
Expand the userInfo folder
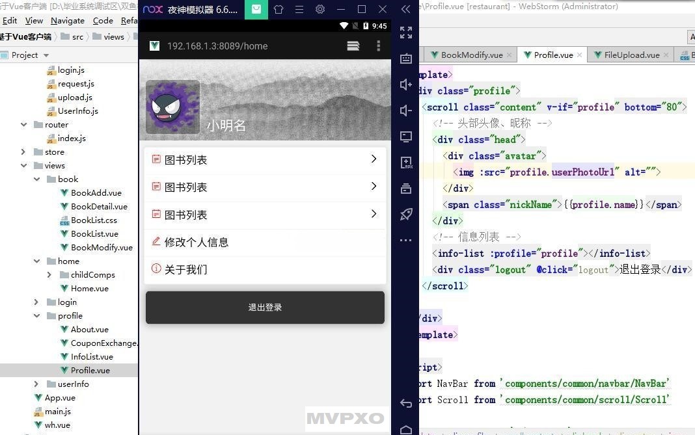click(36, 384)
